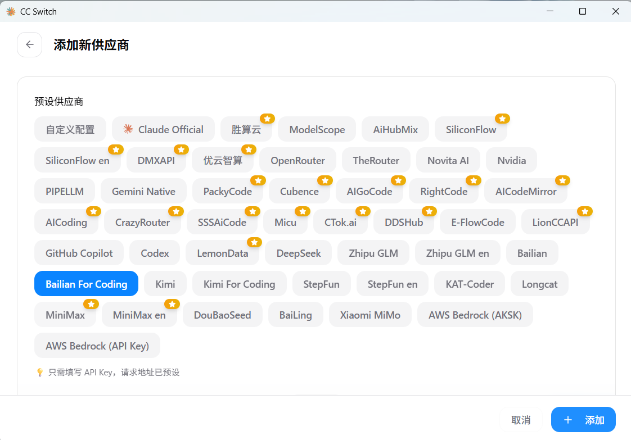Click the blue 添加 button
Screen dimensions: 631x440
click(x=583, y=420)
